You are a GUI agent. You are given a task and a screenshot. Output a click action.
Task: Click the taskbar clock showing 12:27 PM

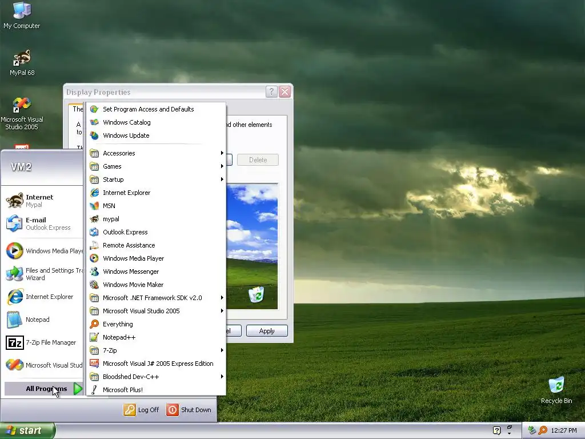coord(563,430)
